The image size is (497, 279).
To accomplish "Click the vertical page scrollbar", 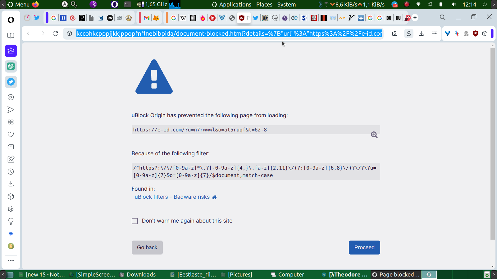I will [492, 144].
